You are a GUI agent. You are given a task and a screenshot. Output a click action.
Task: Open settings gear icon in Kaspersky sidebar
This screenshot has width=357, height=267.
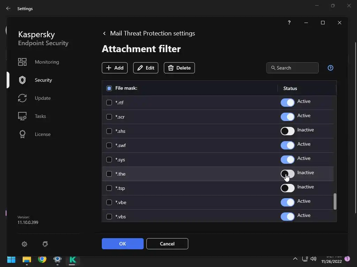pos(24,244)
